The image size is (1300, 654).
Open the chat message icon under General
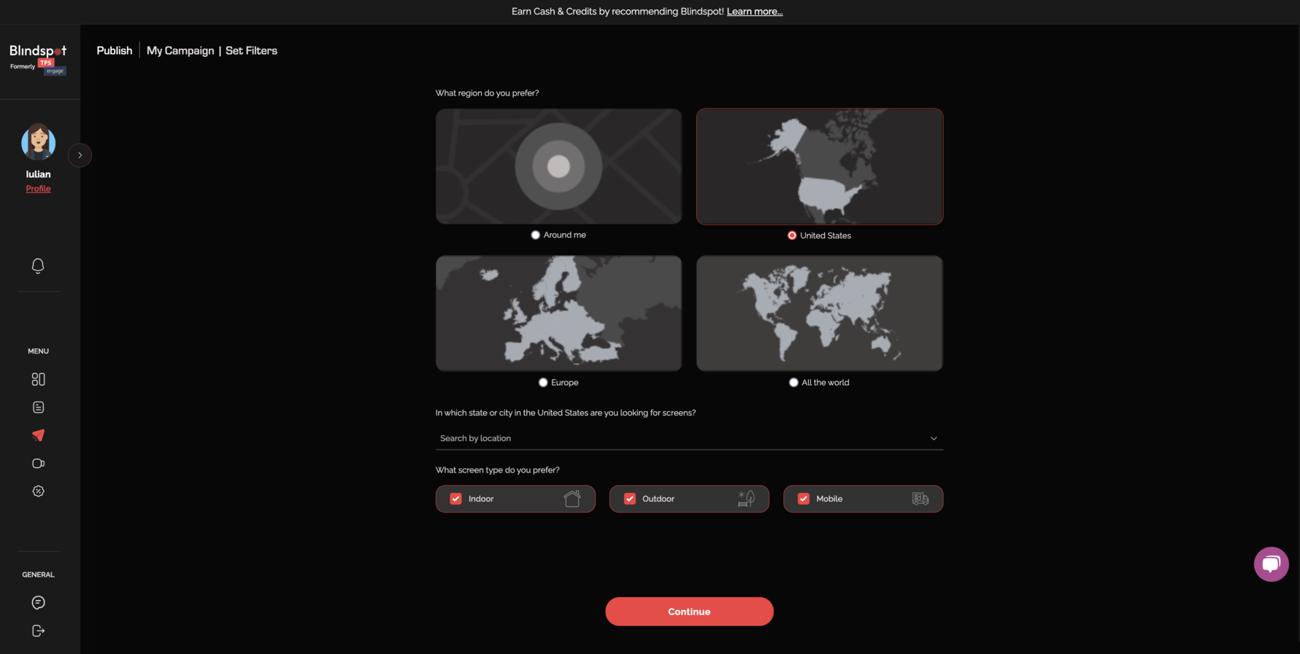(38, 602)
